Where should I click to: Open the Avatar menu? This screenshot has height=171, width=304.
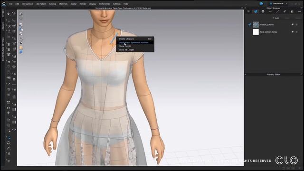tap(74, 4)
